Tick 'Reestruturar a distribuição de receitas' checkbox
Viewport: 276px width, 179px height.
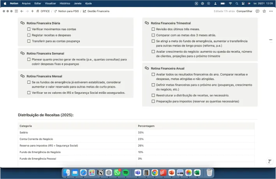[153, 95]
